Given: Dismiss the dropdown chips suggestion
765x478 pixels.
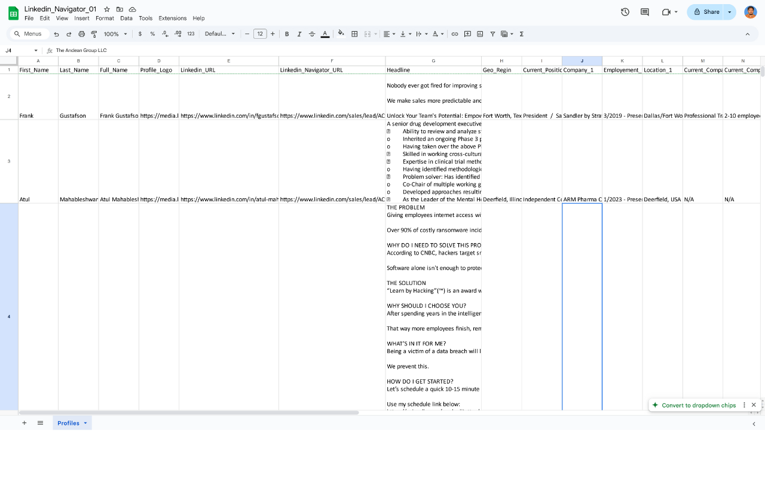Looking at the screenshot, I should click(x=754, y=405).
